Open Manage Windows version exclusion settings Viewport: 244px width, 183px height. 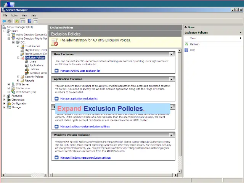coord(85,157)
